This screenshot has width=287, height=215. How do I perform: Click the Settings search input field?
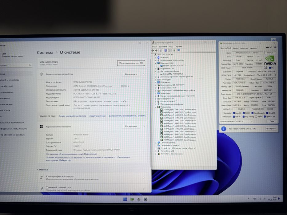16,65
